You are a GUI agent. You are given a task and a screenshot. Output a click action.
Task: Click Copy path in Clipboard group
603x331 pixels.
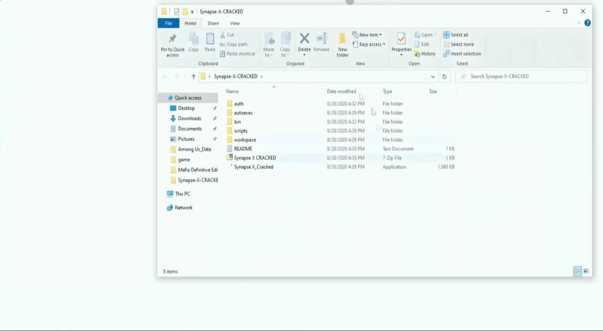[x=234, y=44]
